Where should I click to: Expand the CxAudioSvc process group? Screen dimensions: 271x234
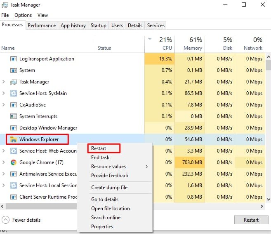coord(3,105)
